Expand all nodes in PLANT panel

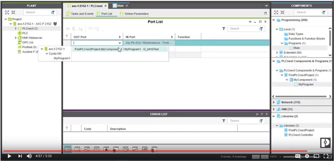[x=7, y=12]
